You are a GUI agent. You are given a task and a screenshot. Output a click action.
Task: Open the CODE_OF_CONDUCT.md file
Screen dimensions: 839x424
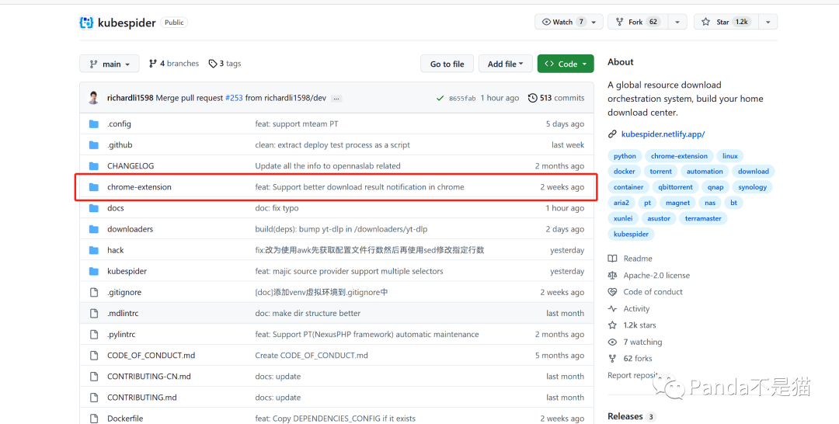tap(151, 356)
